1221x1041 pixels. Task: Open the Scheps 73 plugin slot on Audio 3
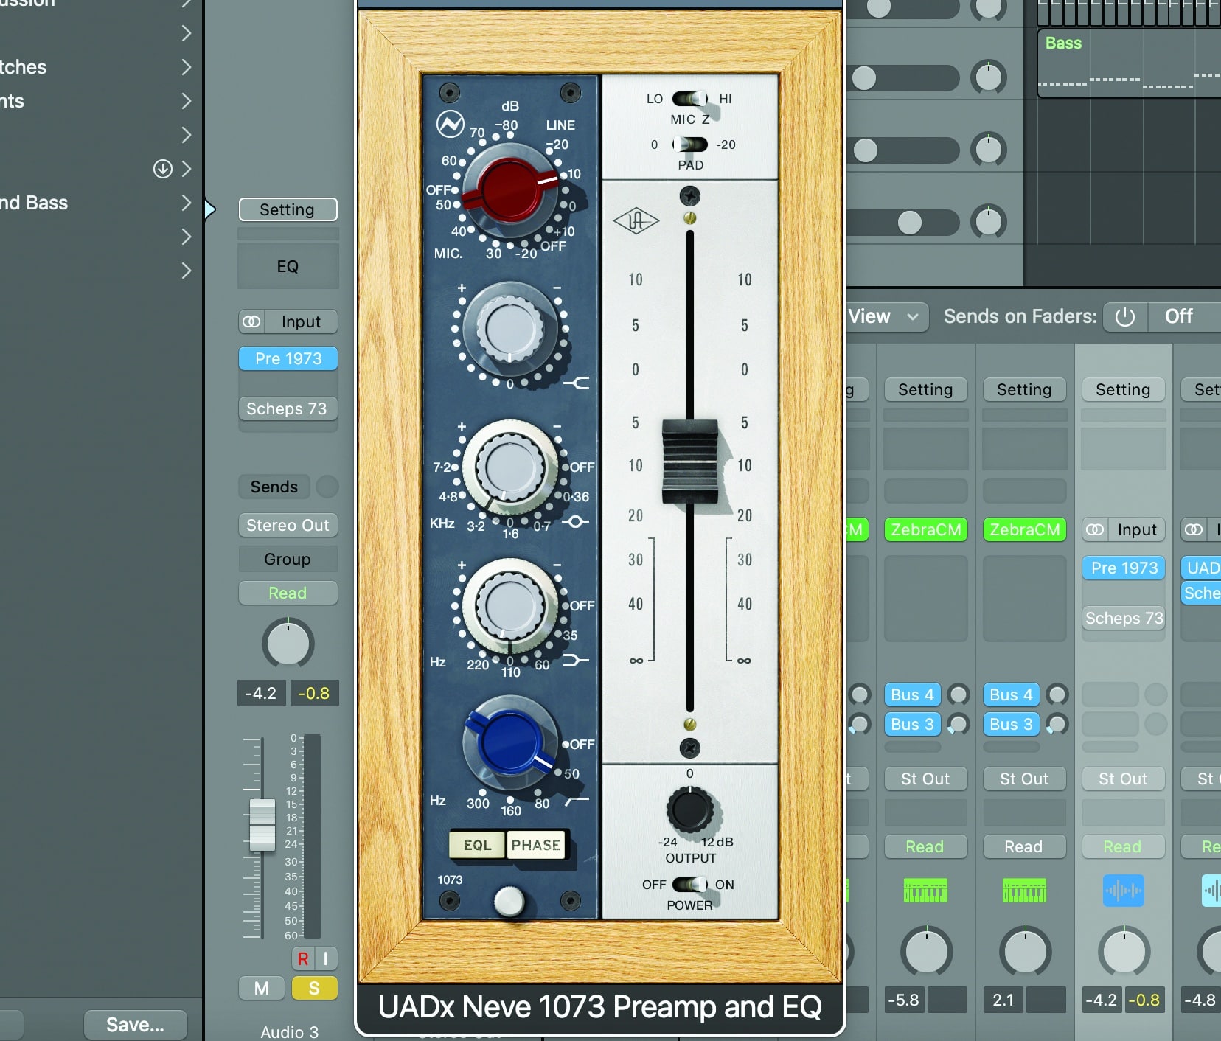point(288,408)
